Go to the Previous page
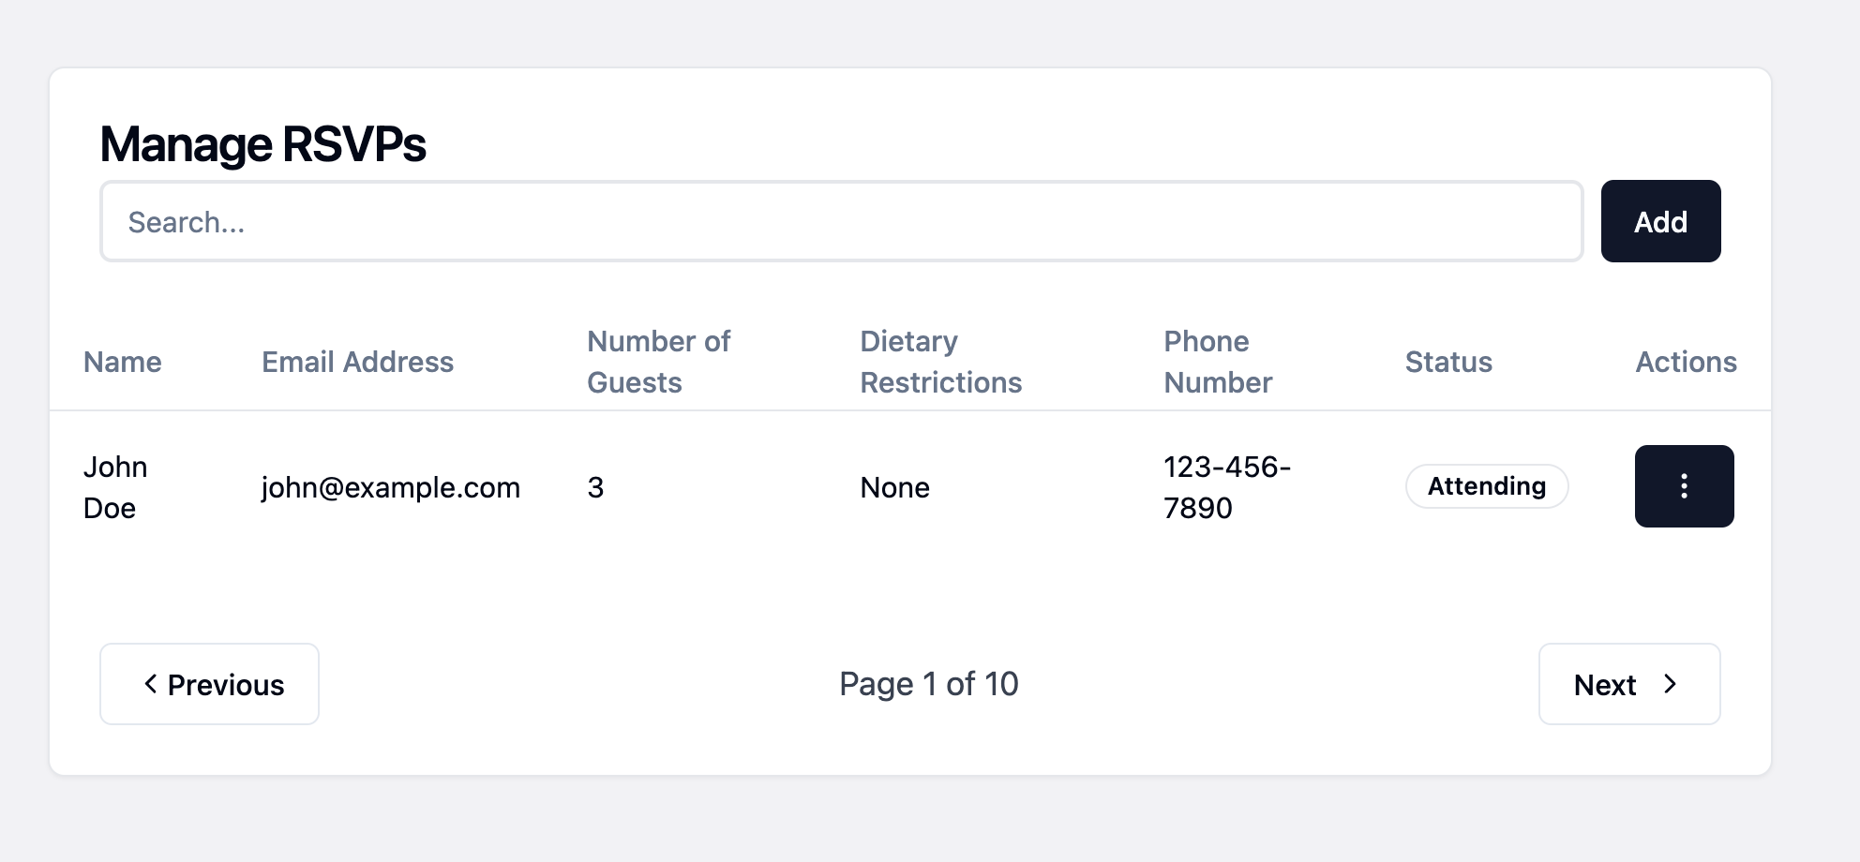This screenshot has width=1860, height=862. (209, 684)
